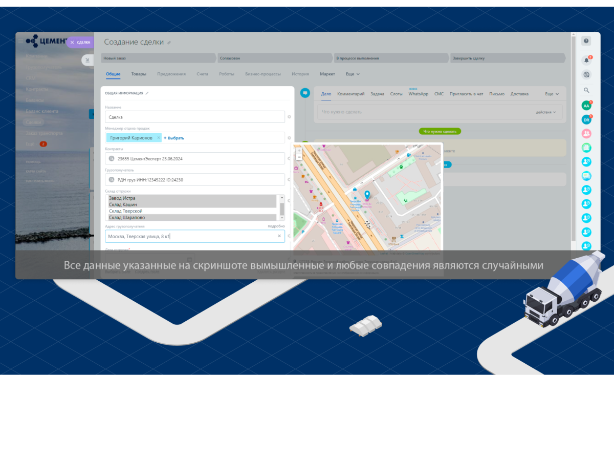Select Склад Шарапово in warehouse list
This screenshot has width=614, height=457.
point(193,217)
